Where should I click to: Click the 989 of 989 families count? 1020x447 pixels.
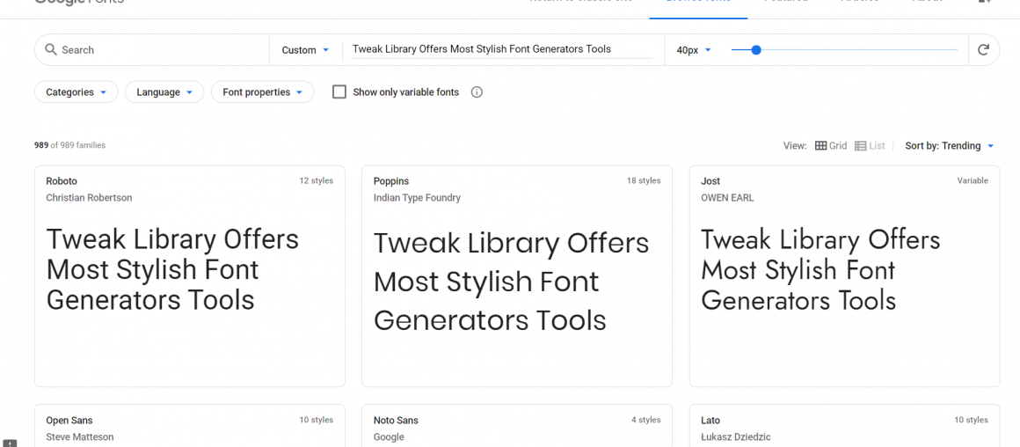[x=69, y=145]
